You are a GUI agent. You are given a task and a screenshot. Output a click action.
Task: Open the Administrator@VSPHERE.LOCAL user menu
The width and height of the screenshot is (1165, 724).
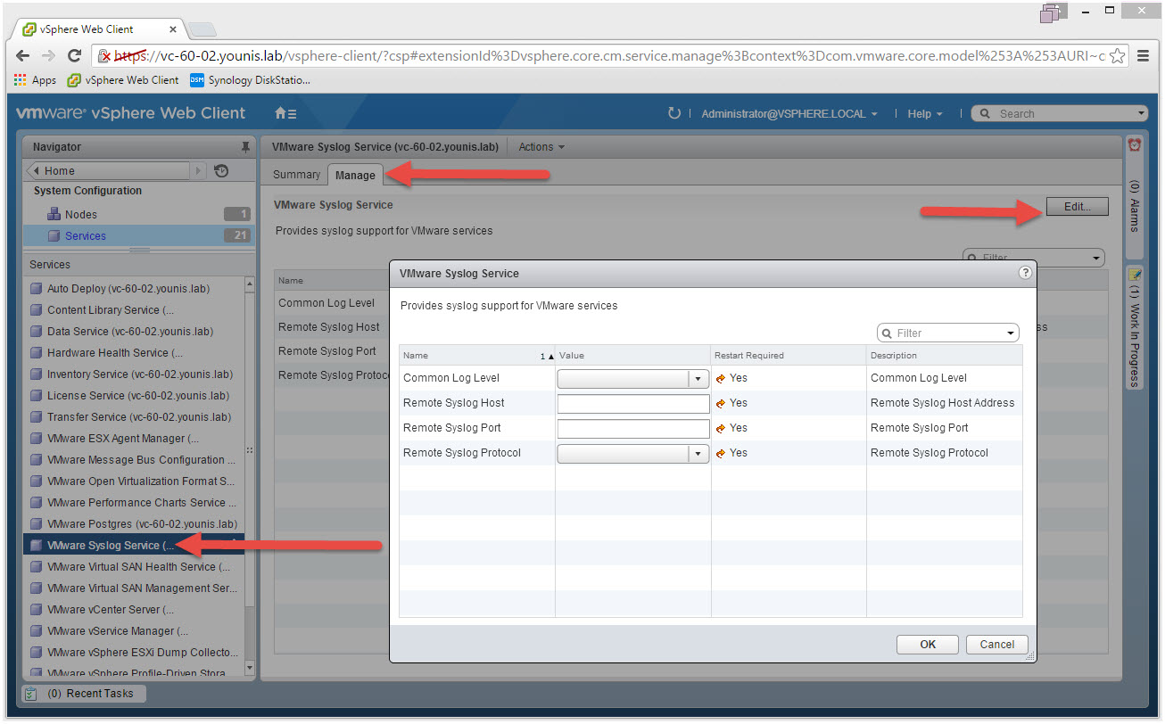pyautogui.click(x=789, y=114)
